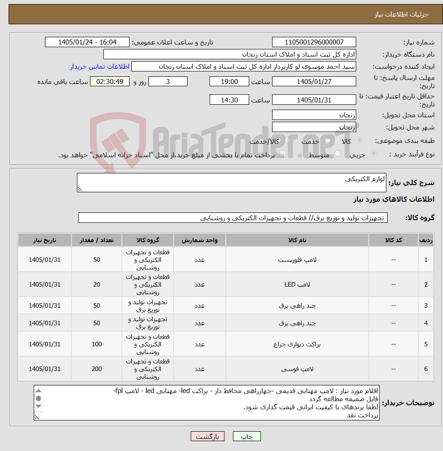Click the لامپ LED item name
The height and width of the screenshot is (451, 443).
coord(297,284)
